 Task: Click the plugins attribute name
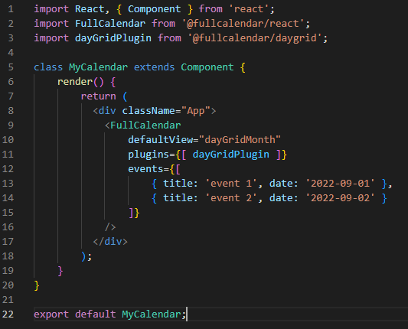coord(149,155)
